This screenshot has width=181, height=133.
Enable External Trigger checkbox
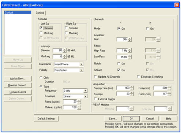pyautogui.click(x=95, y=99)
